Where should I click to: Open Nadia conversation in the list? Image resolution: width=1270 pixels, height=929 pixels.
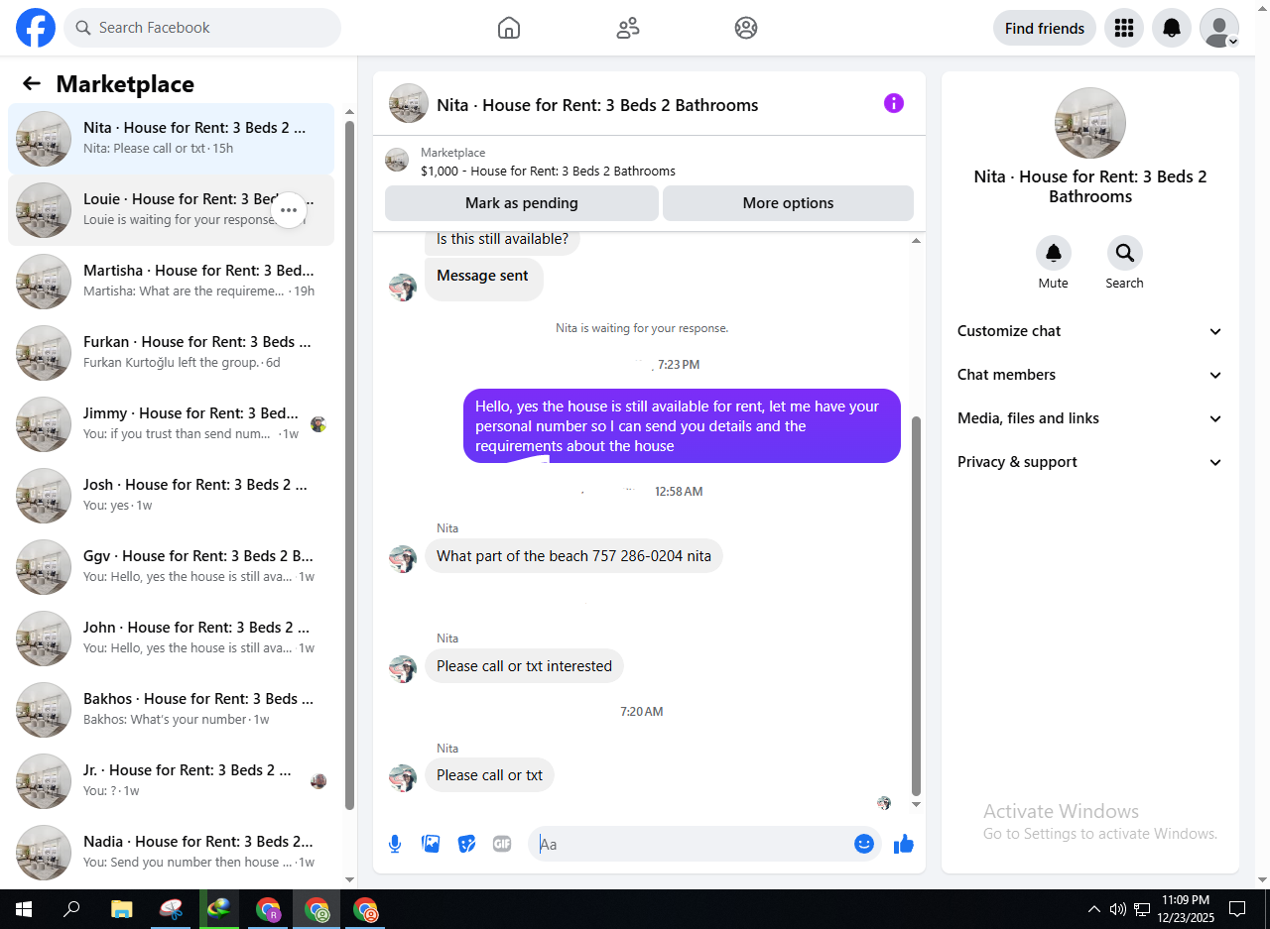[x=171, y=853]
